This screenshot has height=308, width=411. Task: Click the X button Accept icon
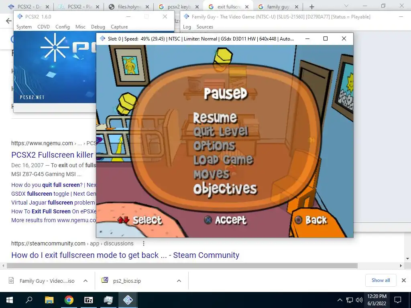[208, 220]
